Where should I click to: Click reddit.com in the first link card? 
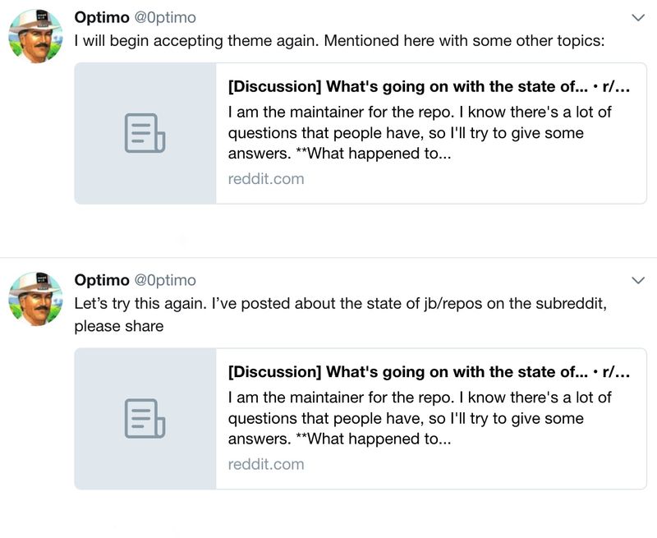click(266, 179)
